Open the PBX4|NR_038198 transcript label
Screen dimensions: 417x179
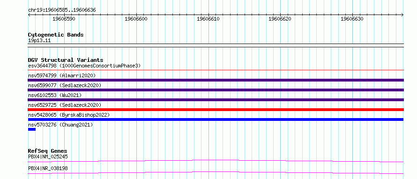point(48,168)
